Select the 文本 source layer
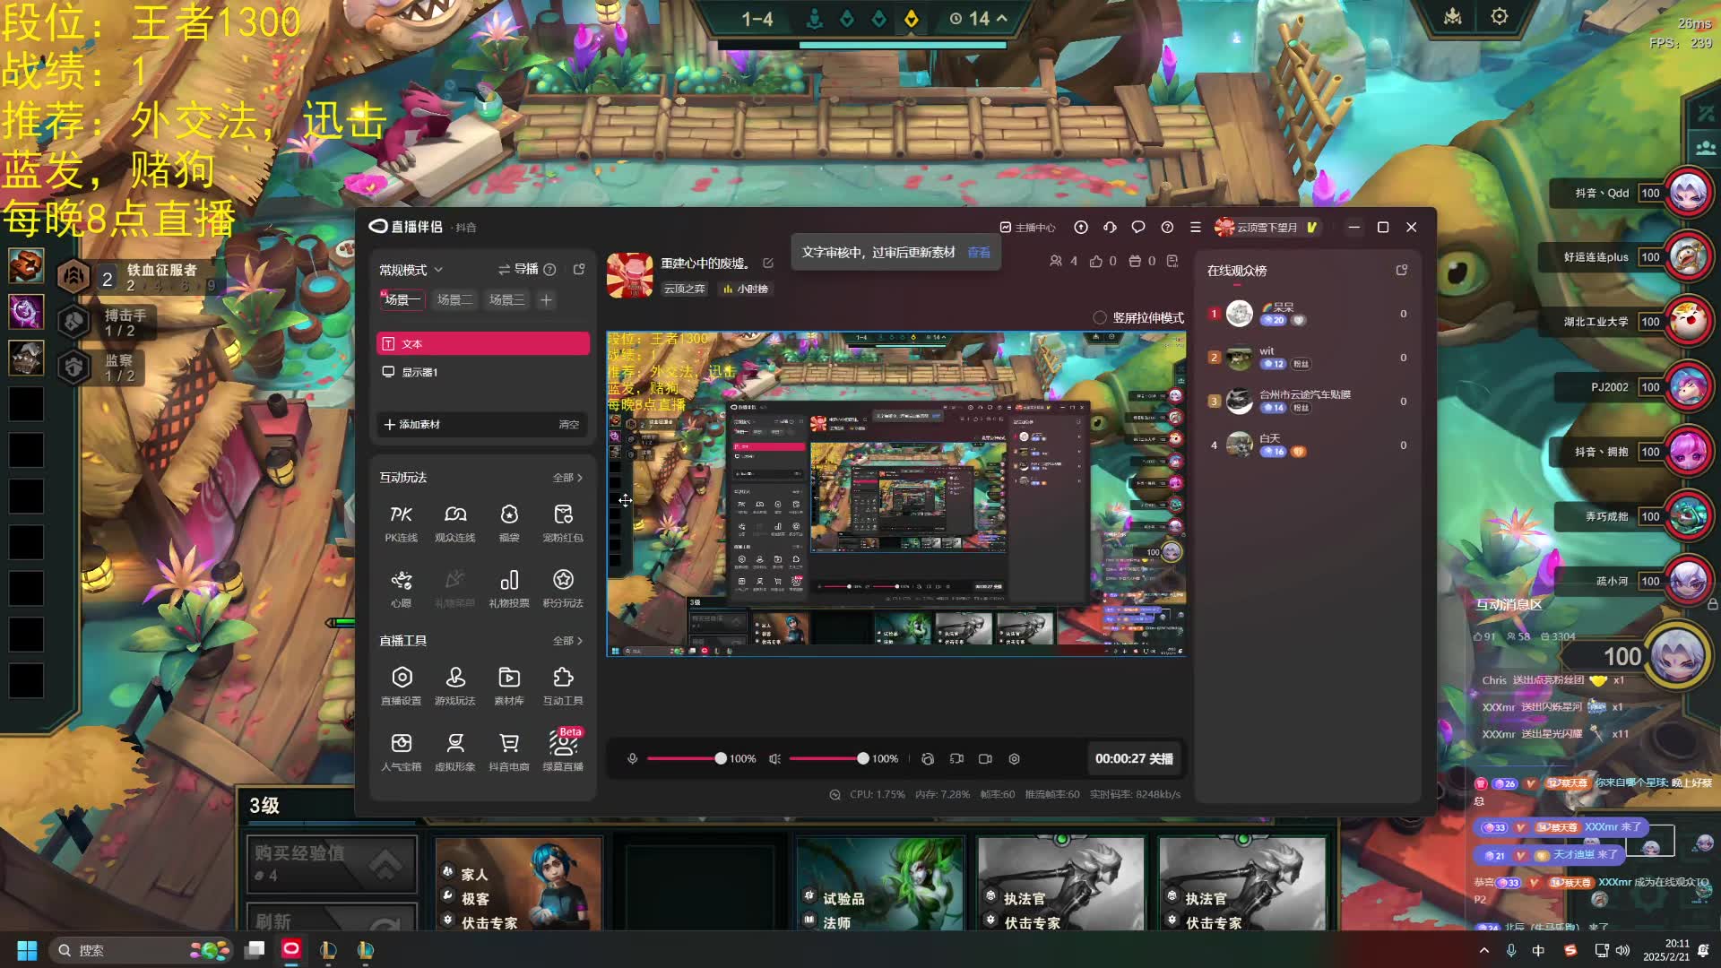 pyautogui.click(x=483, y=344)
